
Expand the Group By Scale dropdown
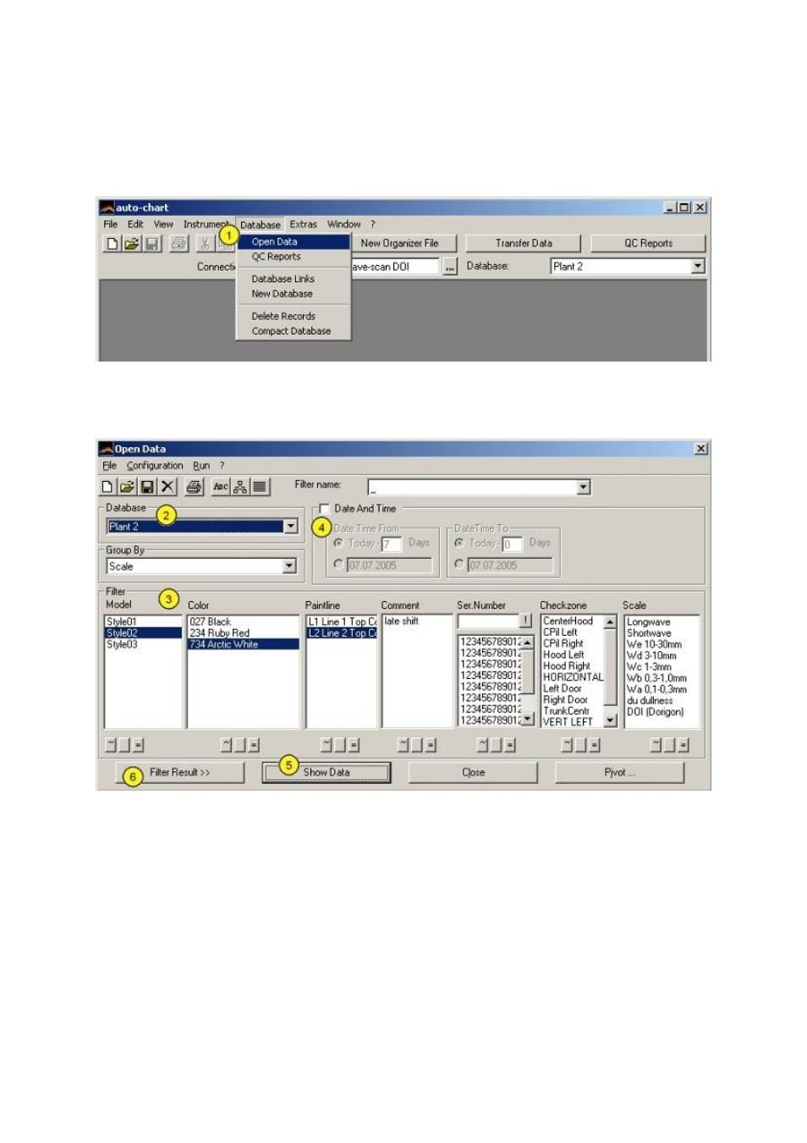coord(289,566)
